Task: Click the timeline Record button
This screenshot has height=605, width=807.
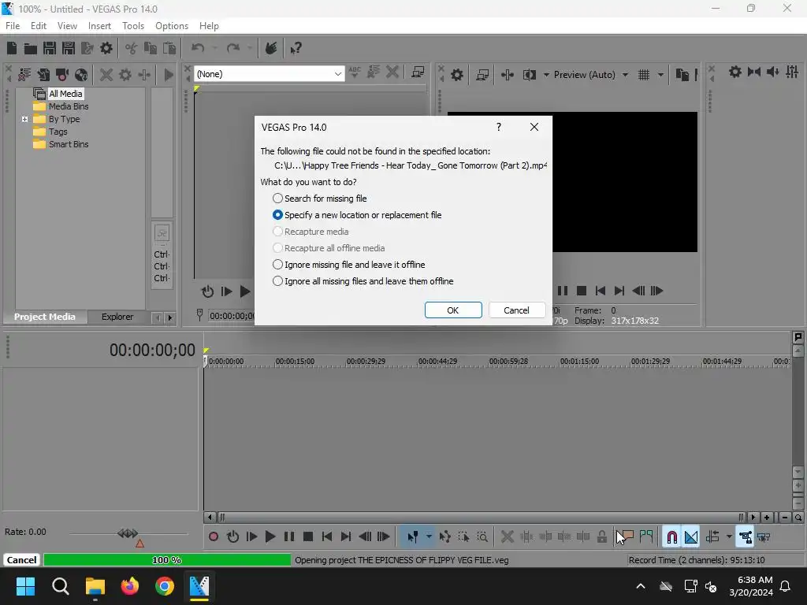Action: pyautogui.click(x=214, y=537)
